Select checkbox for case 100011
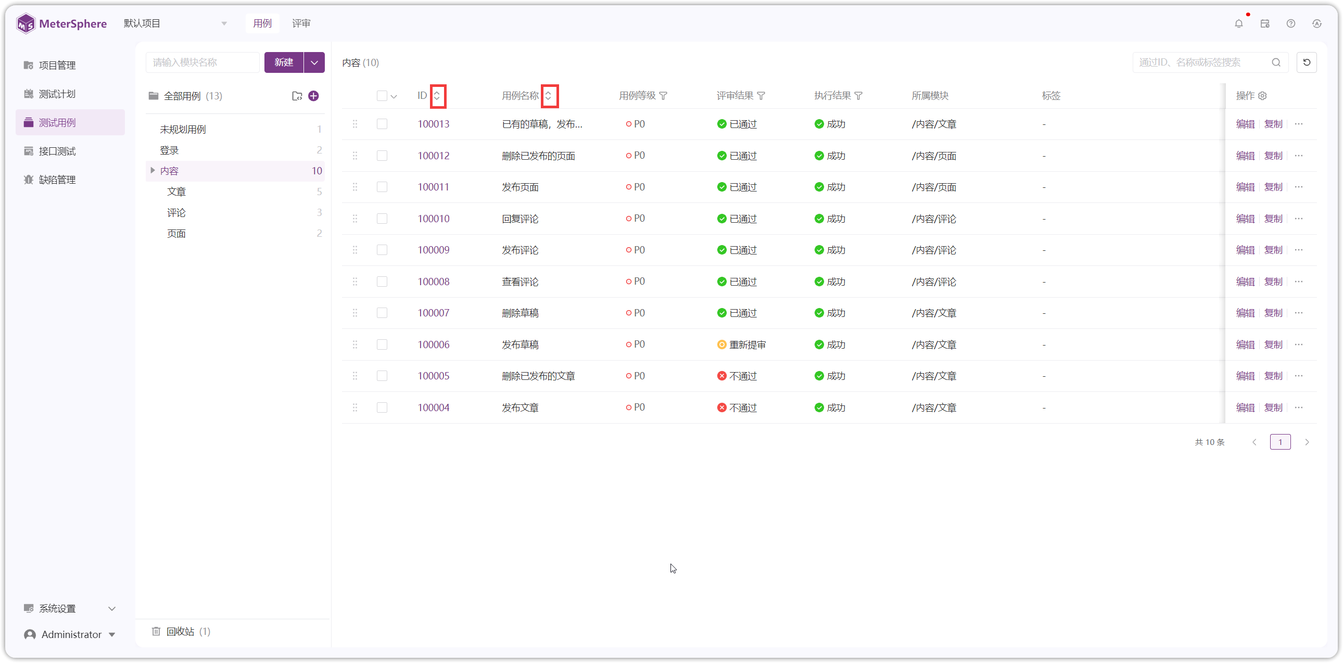This screenshot has height=663, width=1343. [382, 187]
